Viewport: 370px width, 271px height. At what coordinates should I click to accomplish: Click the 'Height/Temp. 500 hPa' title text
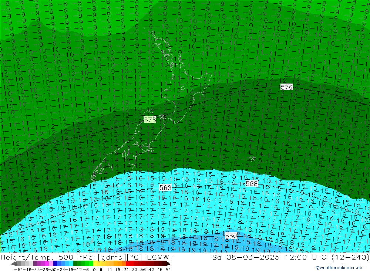47,257
